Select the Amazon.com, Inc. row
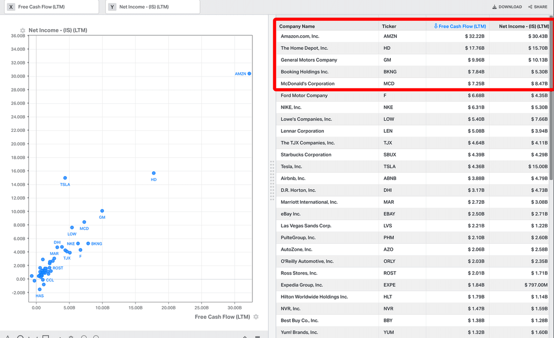 (412, 36)
